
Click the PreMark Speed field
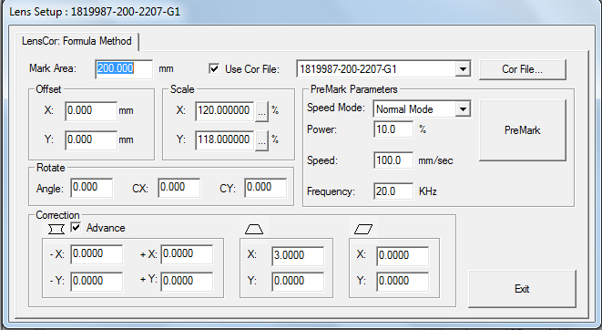tap(393, 160)
